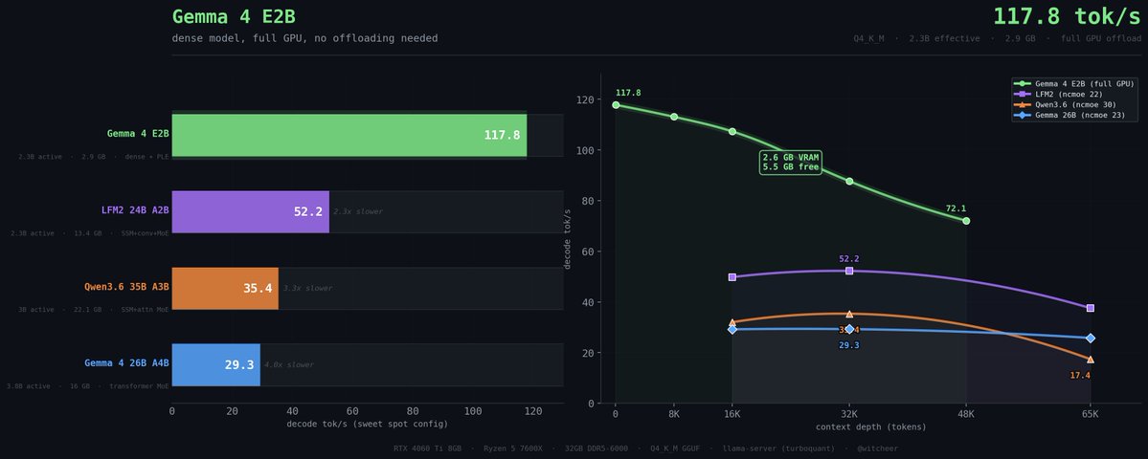
Task: Select '2.3B active · 2.9 GB · dense + PLE' caption
Action: coord(94,157)
